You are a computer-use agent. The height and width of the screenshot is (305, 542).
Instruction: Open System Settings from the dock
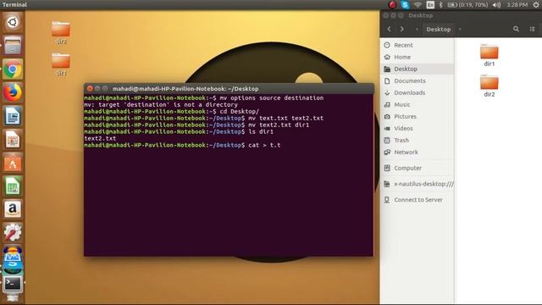[x=13, y=232]
